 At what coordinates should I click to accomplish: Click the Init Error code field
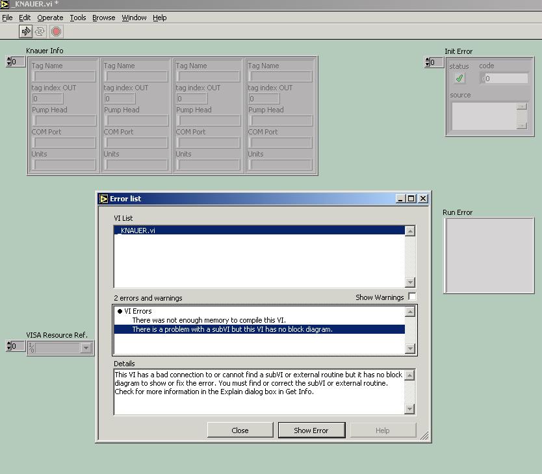coord(504,78)
